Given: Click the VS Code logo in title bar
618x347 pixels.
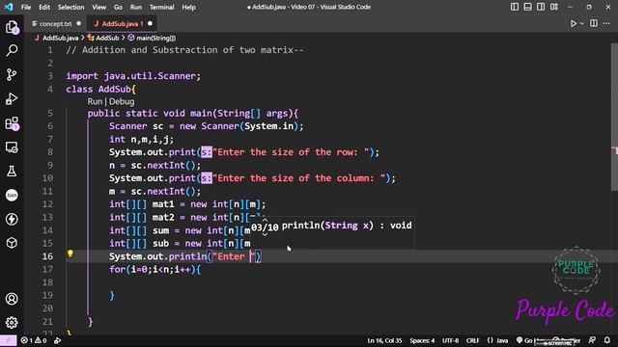Looking at the screenshot, I should pyautogui.click(x=9, y=7).
